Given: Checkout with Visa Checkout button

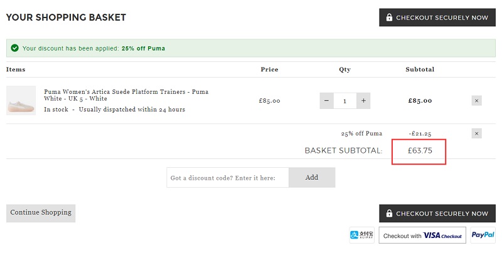Looking at the screenshot, I should click(422, 235).
